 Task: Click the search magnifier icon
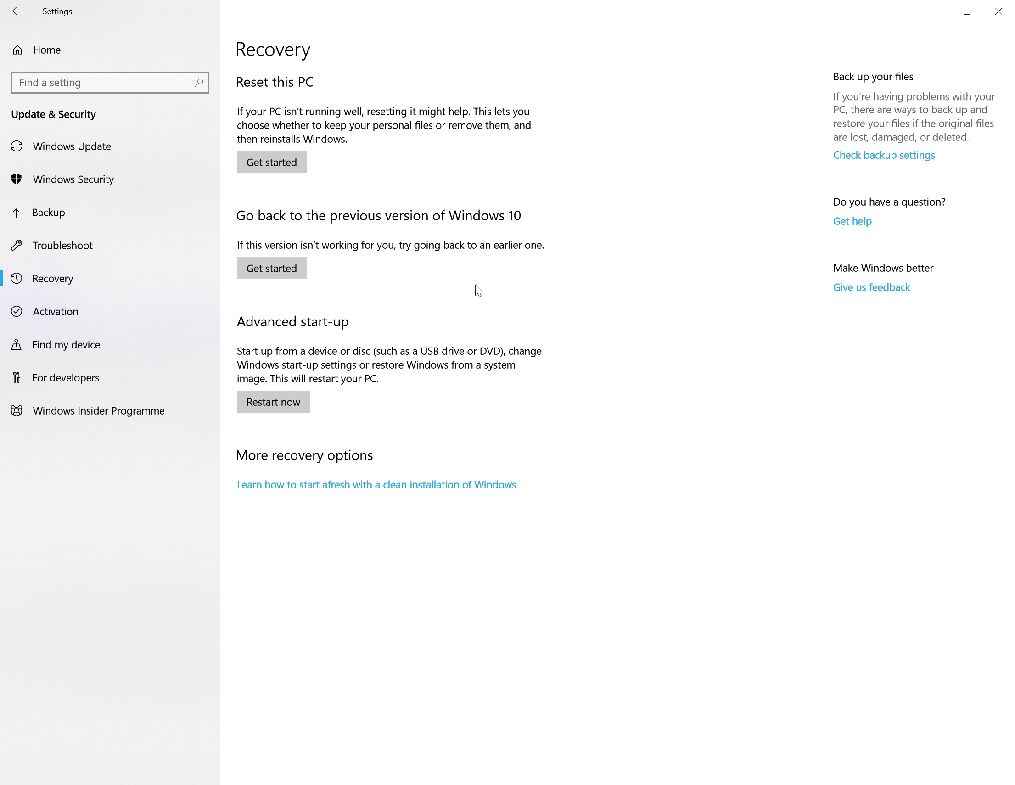click(x=199, y=82)
